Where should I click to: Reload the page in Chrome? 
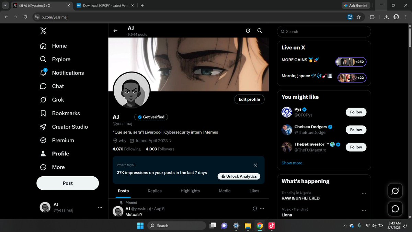pyautogui.click(x=25, y=17)
